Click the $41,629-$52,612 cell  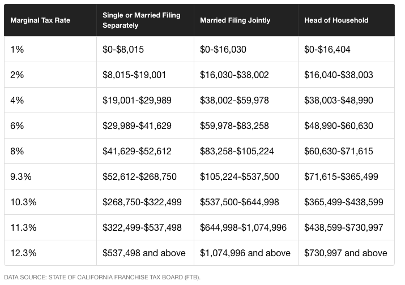point(137,151)
